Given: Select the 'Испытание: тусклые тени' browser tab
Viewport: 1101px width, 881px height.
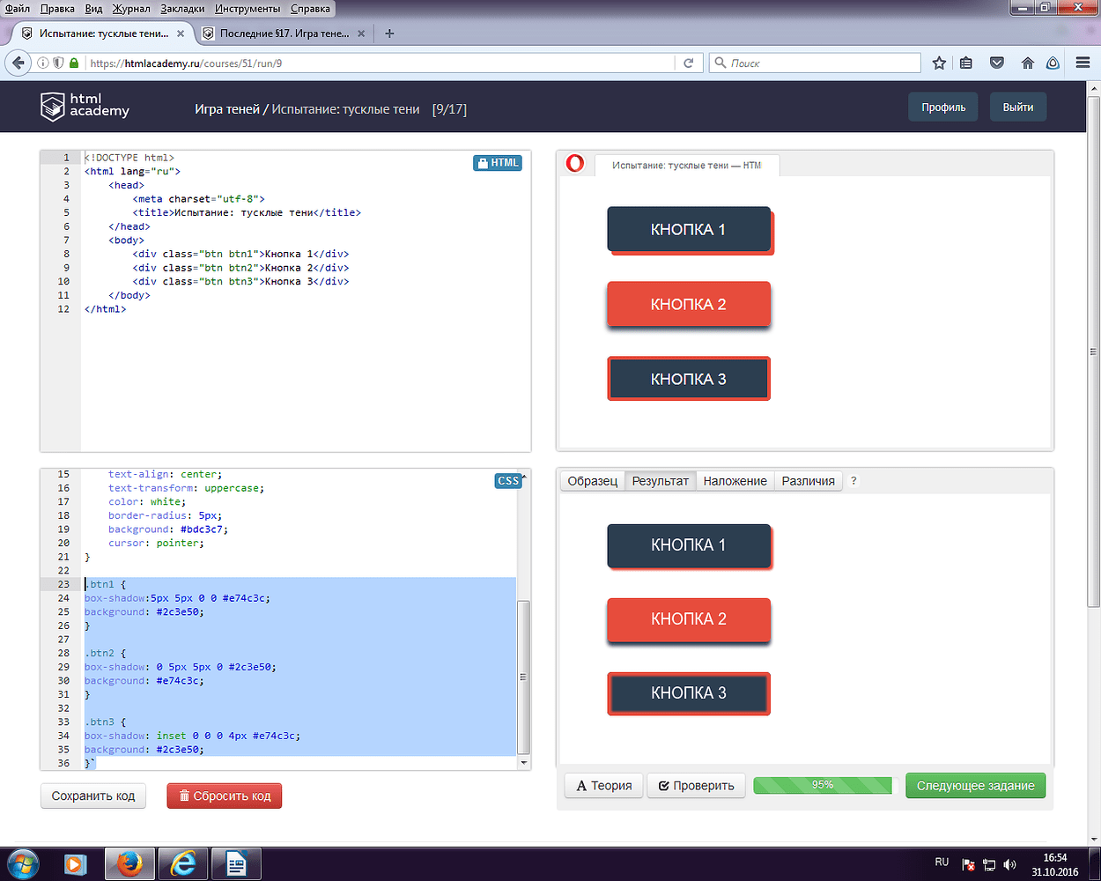Looking at the screenshot, I should pos(104,33).
